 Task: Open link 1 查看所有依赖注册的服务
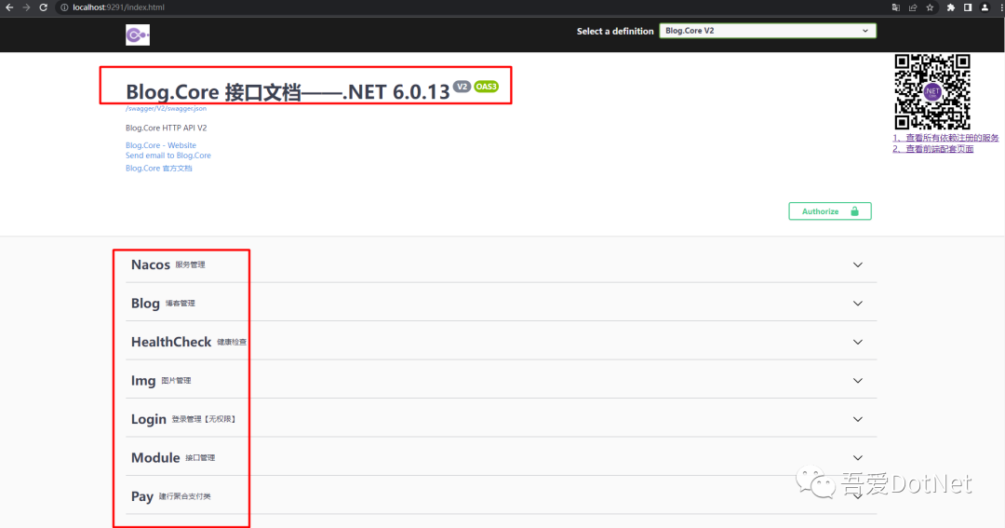click(x=945, y=138)
